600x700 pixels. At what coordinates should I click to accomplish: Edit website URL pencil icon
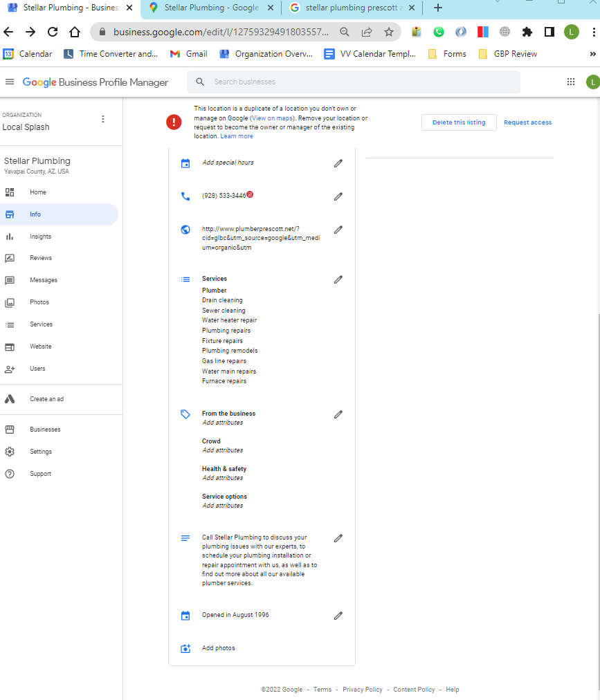click(338, 230)
